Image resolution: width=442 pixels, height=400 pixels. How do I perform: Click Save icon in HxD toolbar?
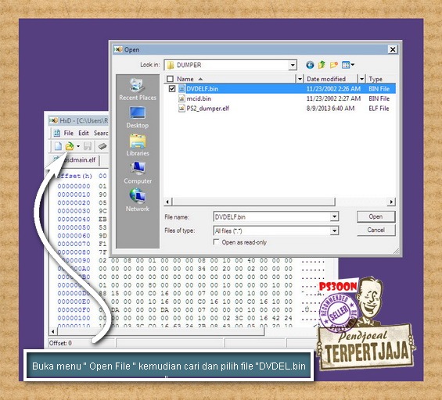point(88,146)
